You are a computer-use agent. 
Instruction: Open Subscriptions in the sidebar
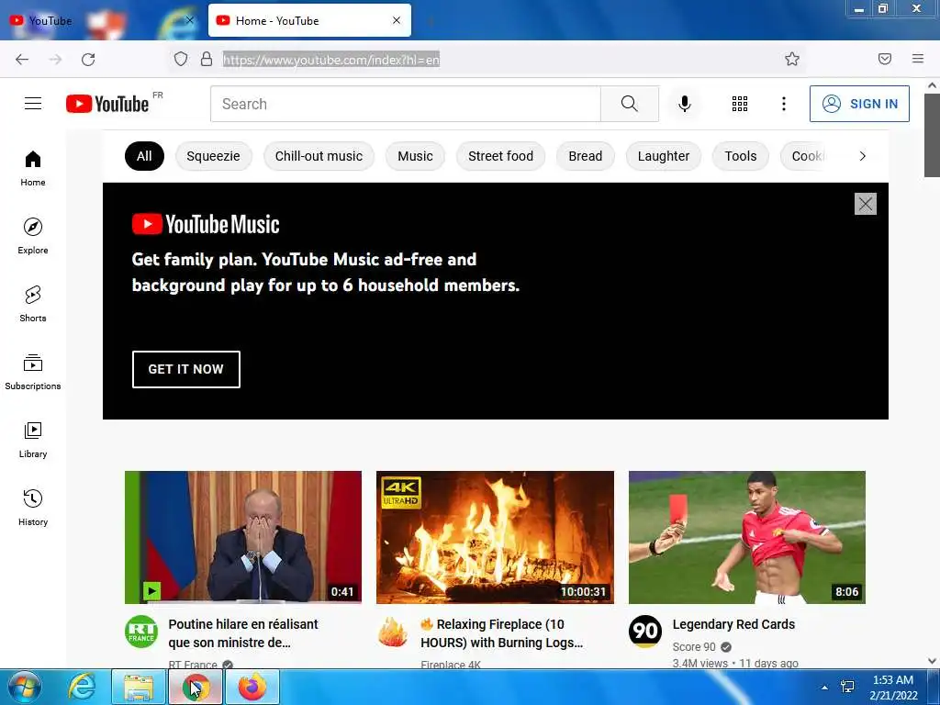pos(33,372)
